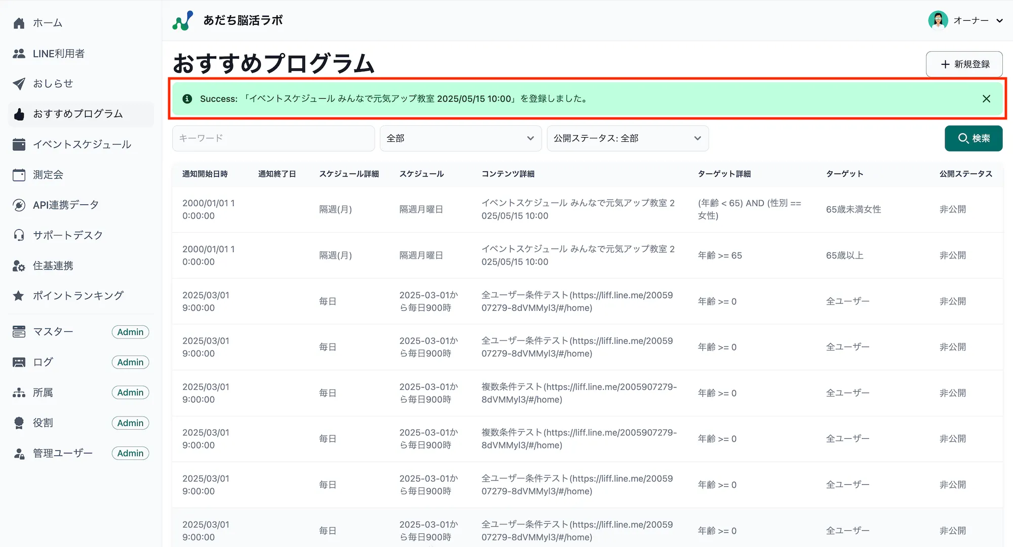
Task: Select the 測定会 calendar icon
Action: pos(19,175)
